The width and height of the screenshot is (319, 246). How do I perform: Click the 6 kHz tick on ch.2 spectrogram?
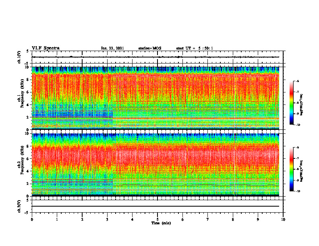click(28, 159)
